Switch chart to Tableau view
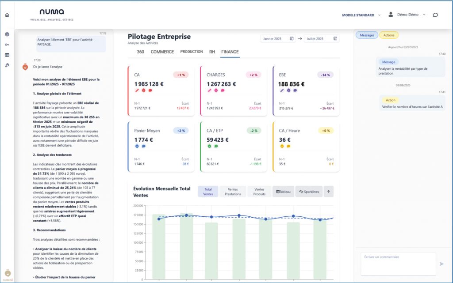Image resolution: width=453 pixels, height=283 pixels. (283, 192)
